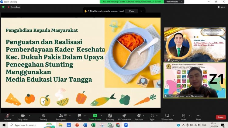Expand the audio options arrow beside Unmute
This screenshot has width=228, height=128.
pos(14,116)
